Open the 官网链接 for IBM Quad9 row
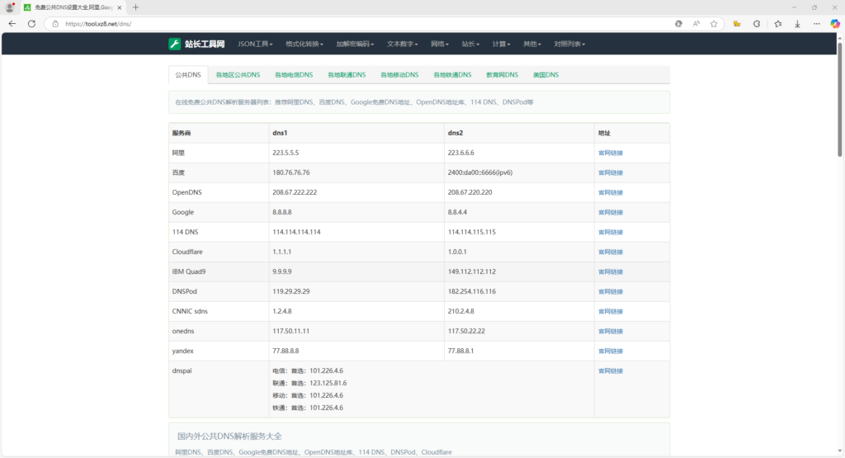 611,271
